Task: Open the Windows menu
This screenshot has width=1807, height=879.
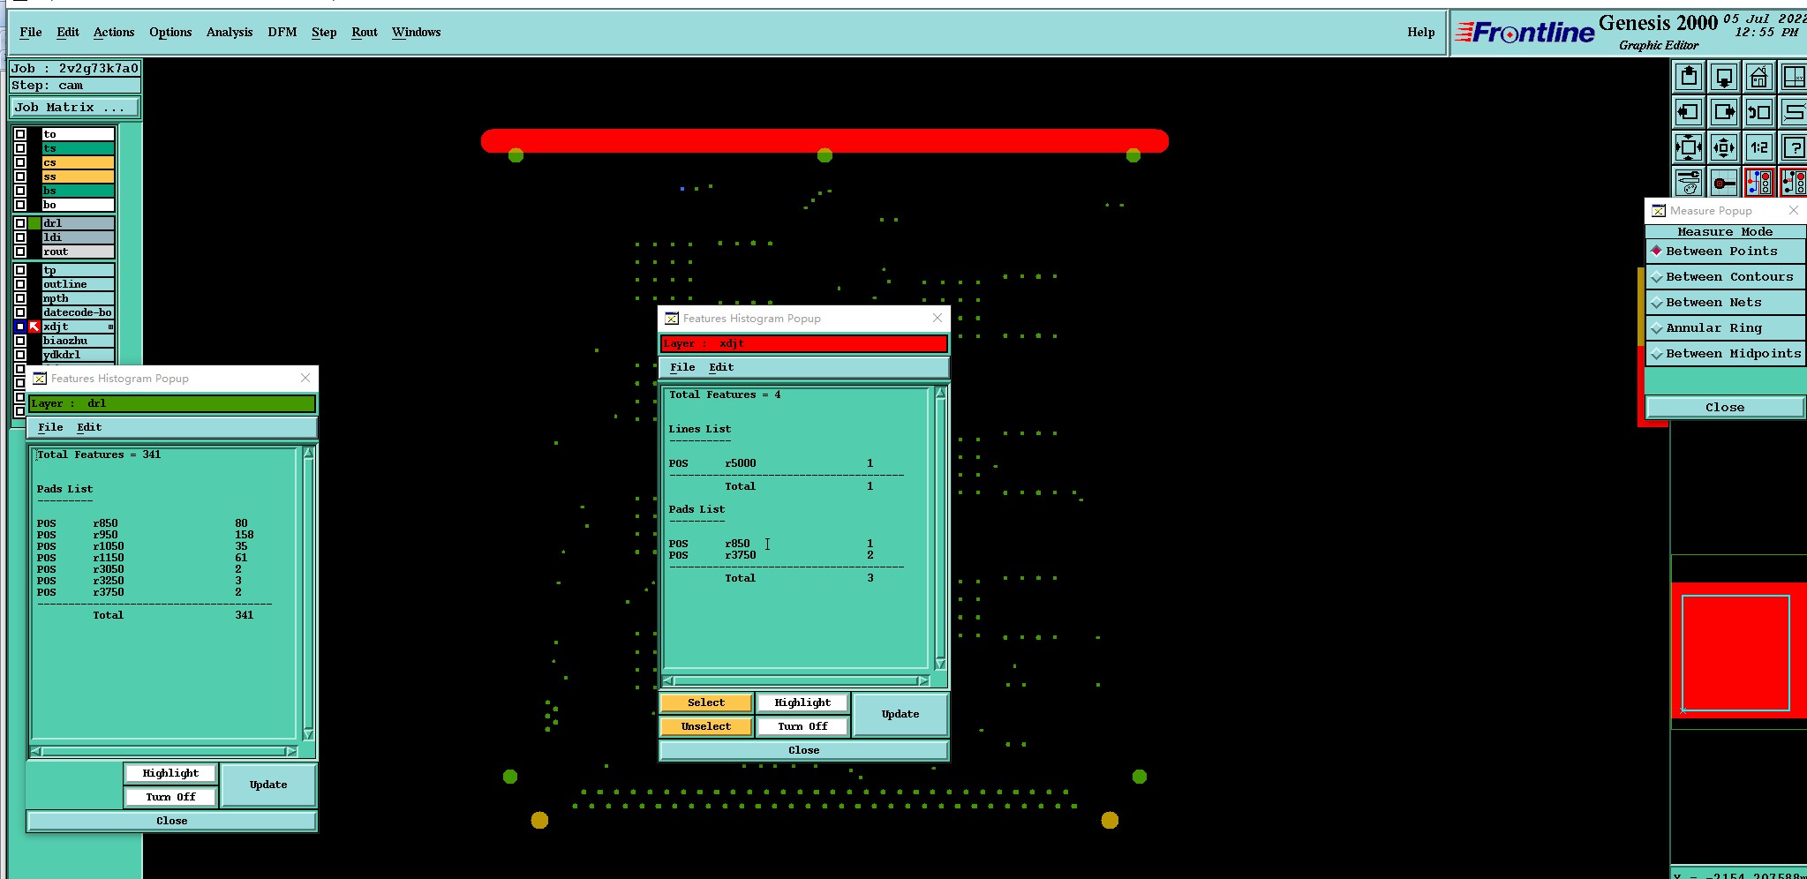Action: [x=417, y=32]
